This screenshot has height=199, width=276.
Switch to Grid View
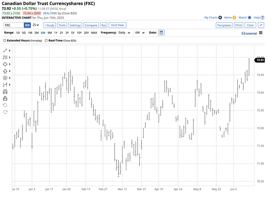117,25
